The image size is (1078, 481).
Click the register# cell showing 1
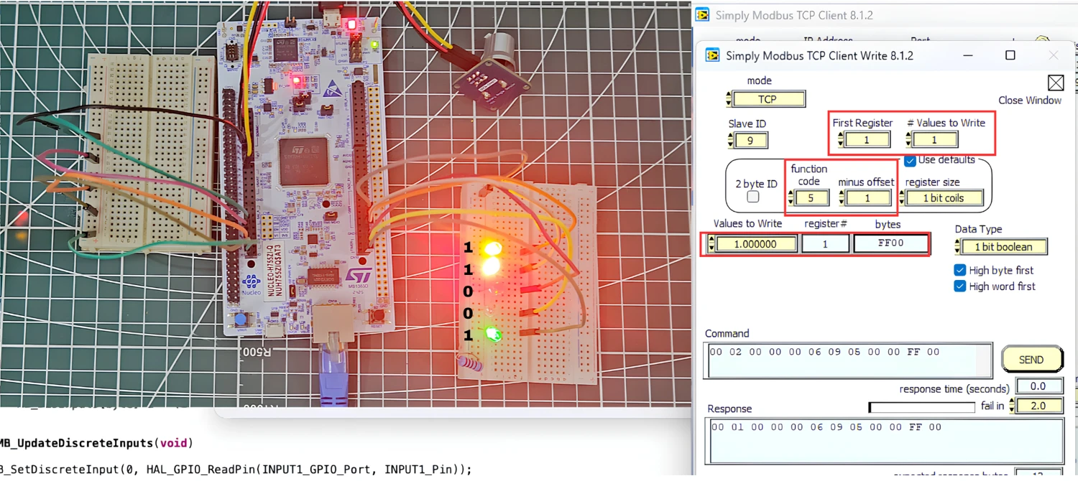point(825,244)
